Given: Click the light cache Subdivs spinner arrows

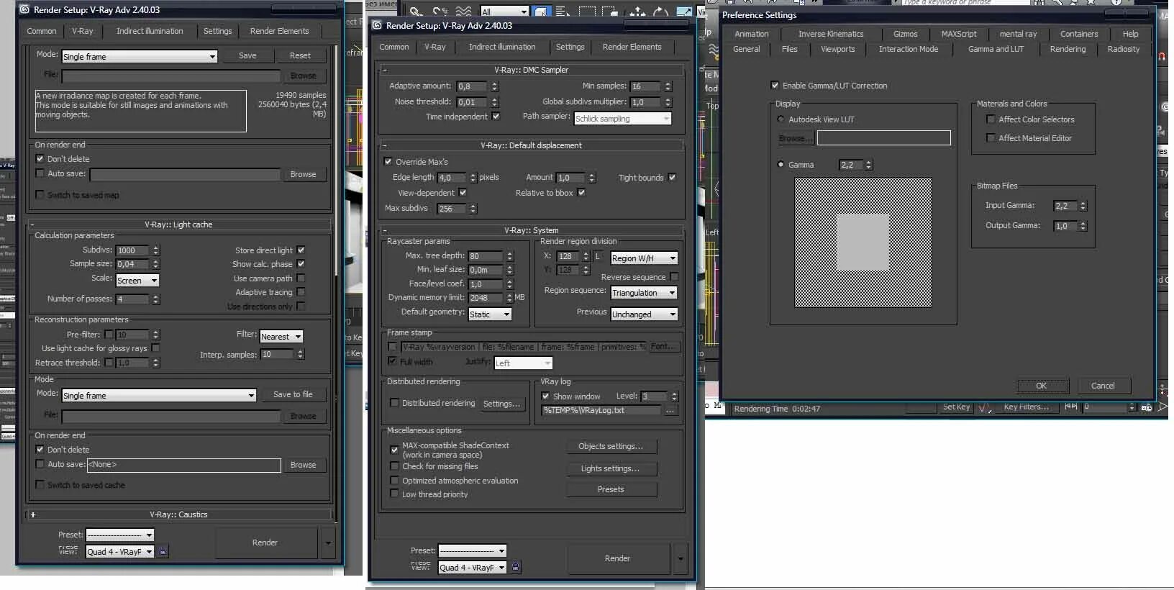Looking at the screenshot, I should (x=155, y=250).
